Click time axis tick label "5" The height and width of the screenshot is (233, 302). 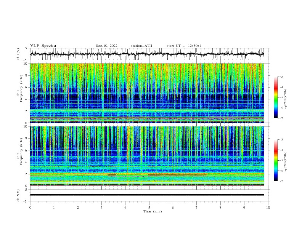(149, 207)
